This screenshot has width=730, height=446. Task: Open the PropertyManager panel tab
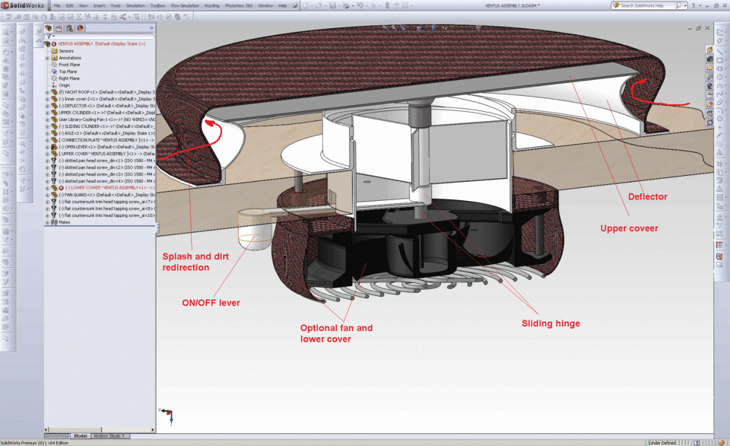point(59,28)
